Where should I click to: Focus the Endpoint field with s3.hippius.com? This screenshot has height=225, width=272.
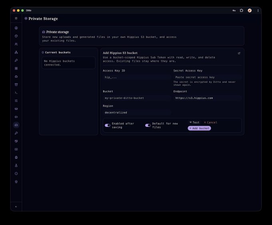tap(207, 98)
